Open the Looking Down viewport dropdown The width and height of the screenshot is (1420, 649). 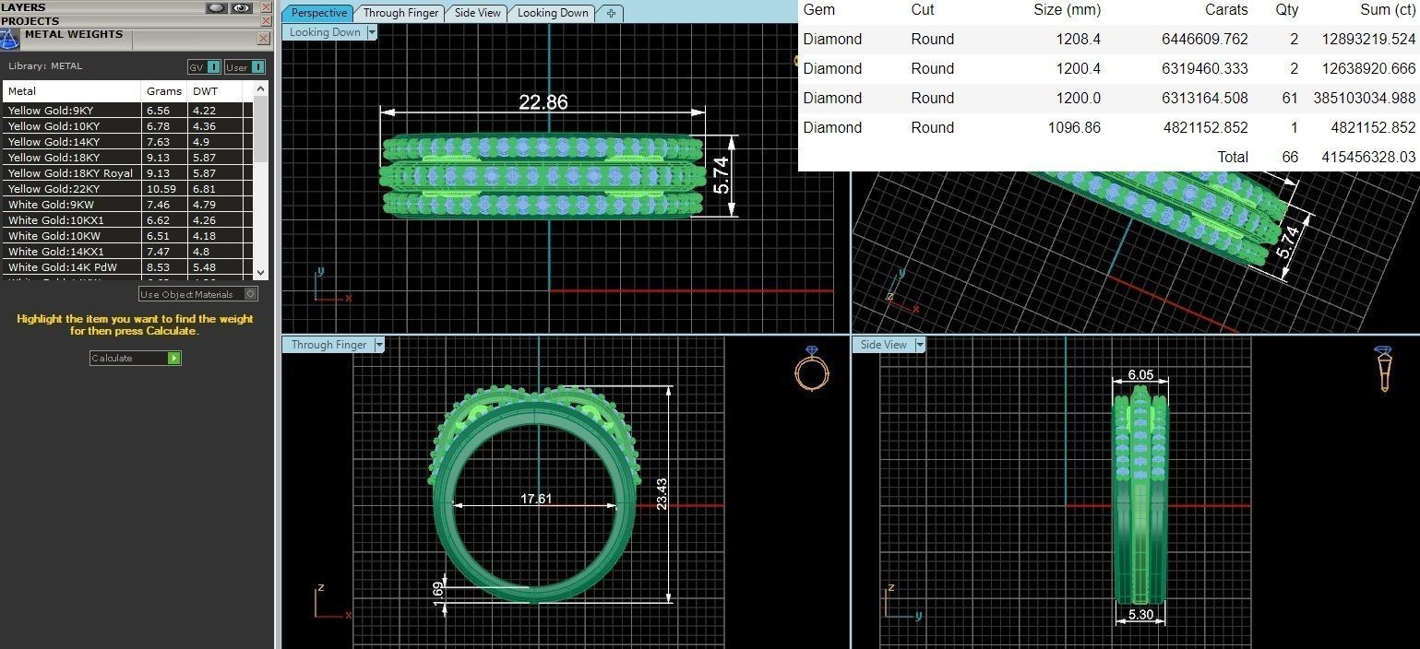(x=373, y=32)
